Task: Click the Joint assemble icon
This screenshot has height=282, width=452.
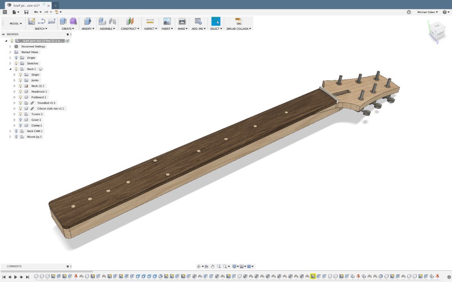Action: [113, 21]
